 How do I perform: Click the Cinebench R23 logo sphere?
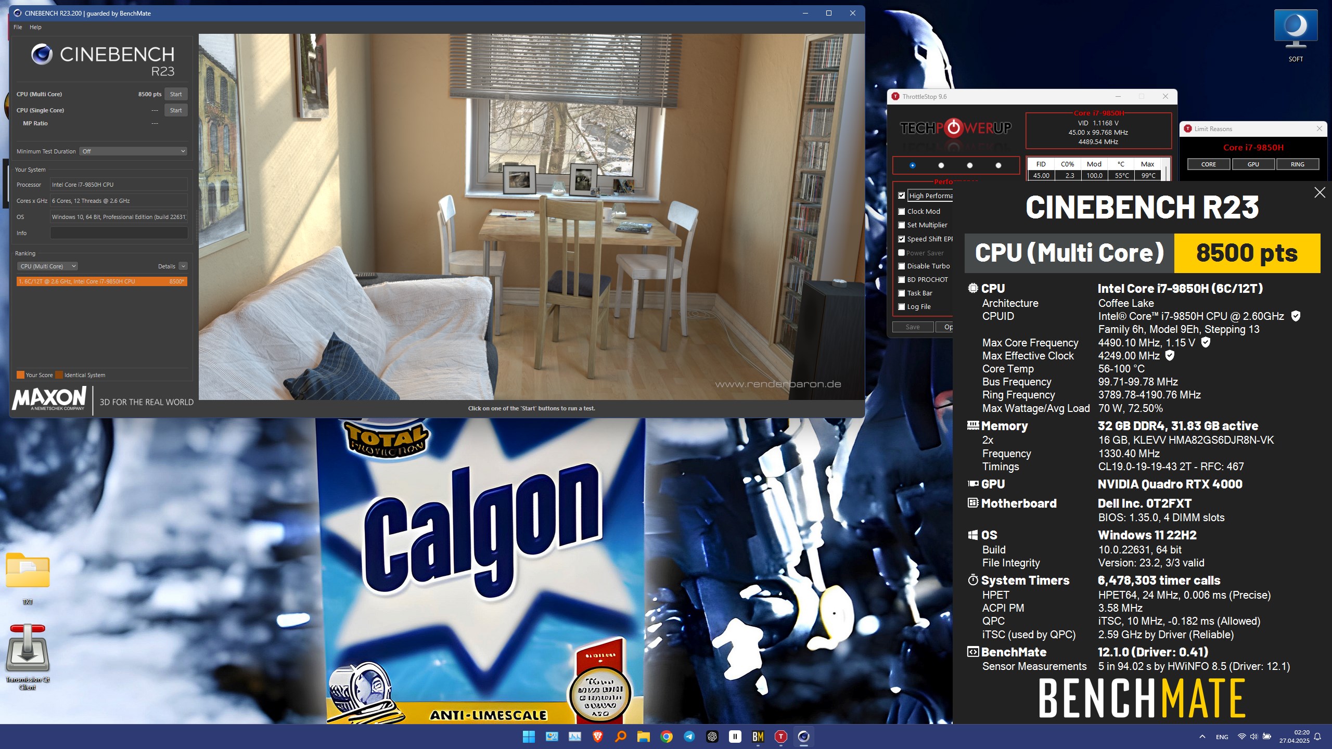42,54
